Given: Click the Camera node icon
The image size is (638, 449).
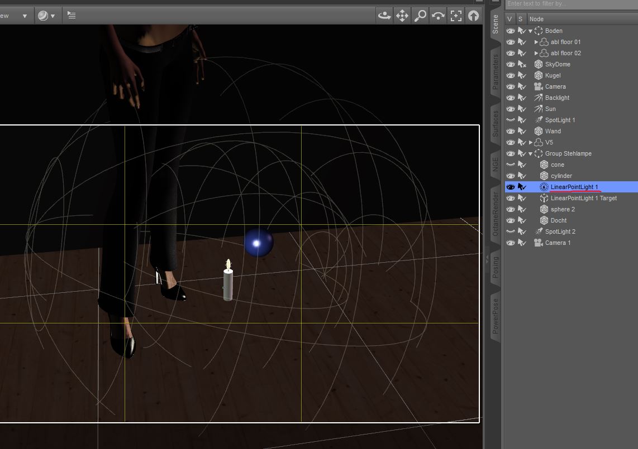Looking at the screenshot, I should (539, 86).
